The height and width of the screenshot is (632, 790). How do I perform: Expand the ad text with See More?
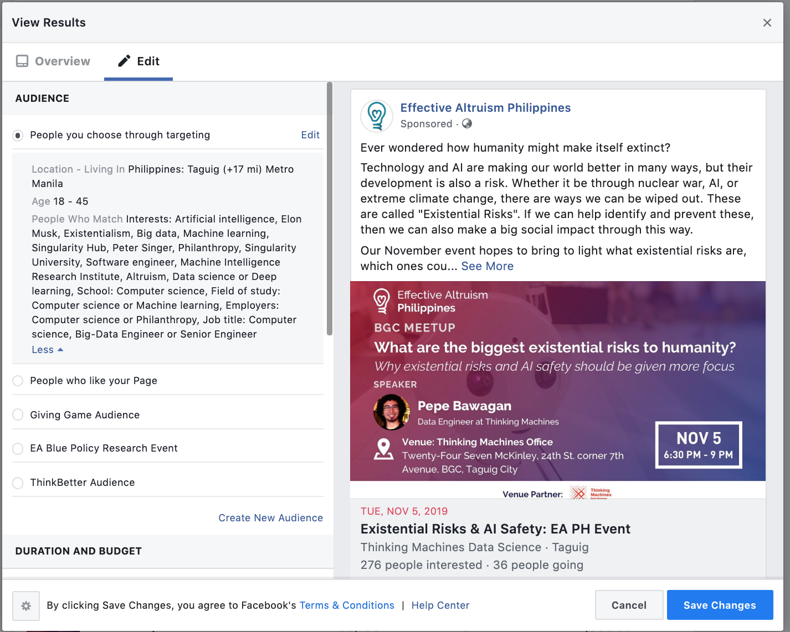487,266
